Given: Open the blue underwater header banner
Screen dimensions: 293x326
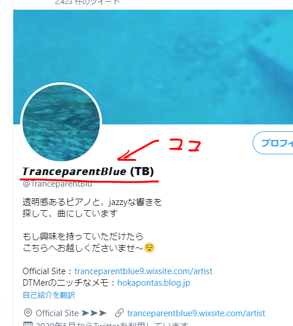Looking at the screenshot, I should (153, 67).
